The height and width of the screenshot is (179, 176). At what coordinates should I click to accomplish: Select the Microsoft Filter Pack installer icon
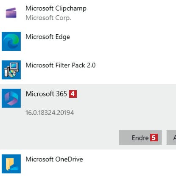pos(11,70)
